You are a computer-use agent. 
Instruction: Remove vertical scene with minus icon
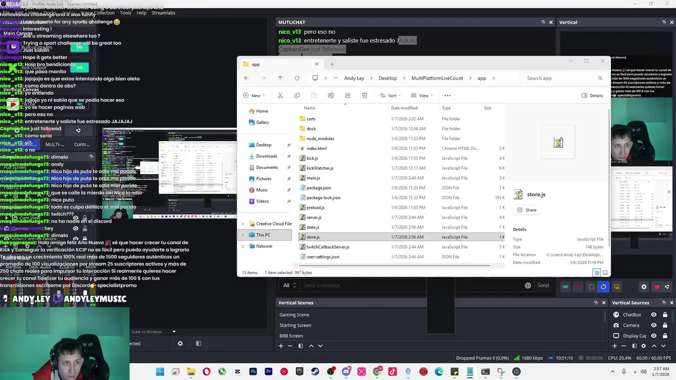pyautogui.click(x=290, y=346)
